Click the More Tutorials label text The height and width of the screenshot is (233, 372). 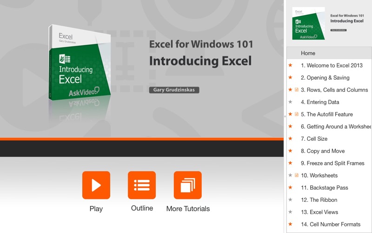[x=188, y=208]
